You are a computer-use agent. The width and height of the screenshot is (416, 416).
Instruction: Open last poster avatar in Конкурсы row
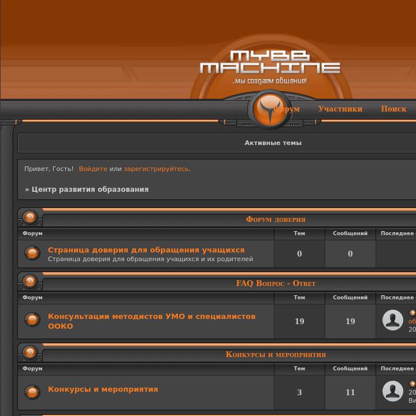click(x=393, y=391)
